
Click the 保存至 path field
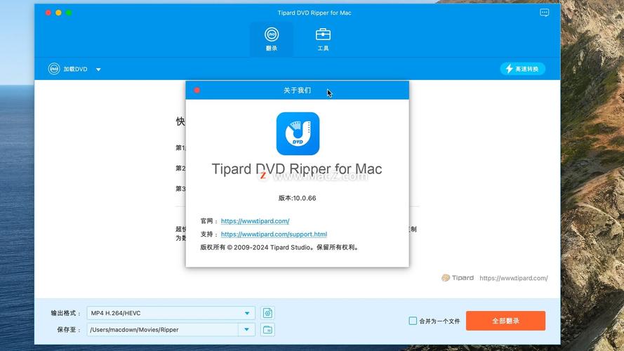(x=162, y=329)
